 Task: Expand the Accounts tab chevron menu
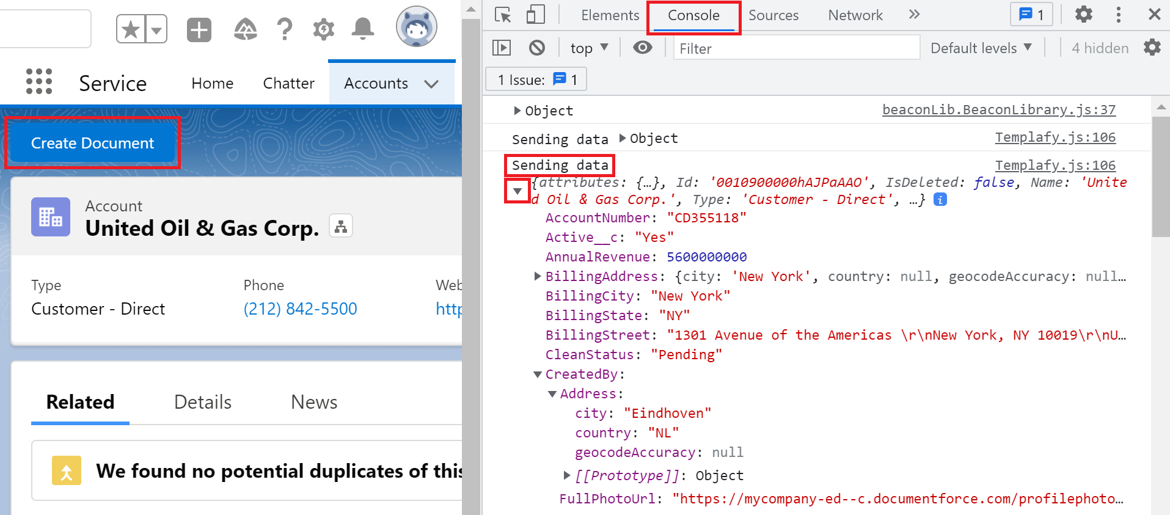click(x=431, y=84)
